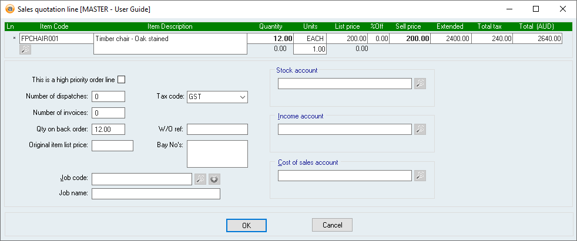Enable the high priority order line checkbox
The image size is (577, 241).
click(x=122, y=80)
